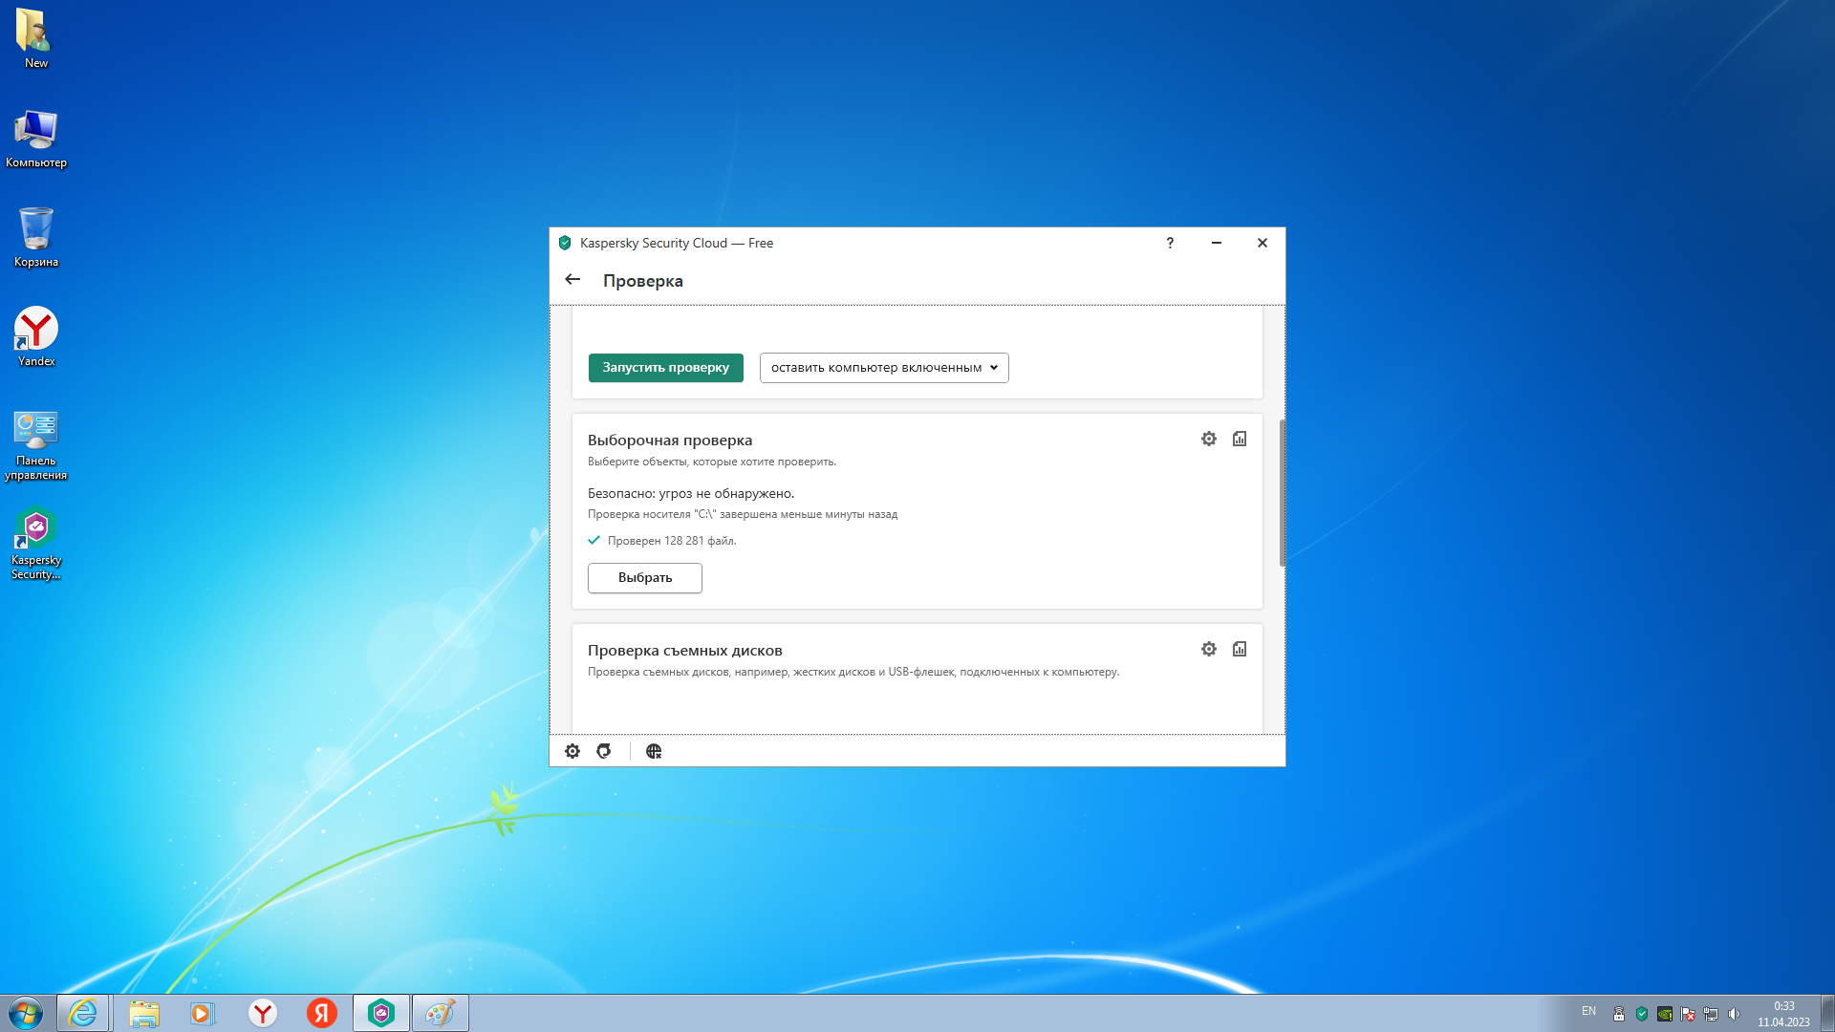Click the globe network icon in footer
This screenshot has width=1835, height=1032.
(654, 751)
